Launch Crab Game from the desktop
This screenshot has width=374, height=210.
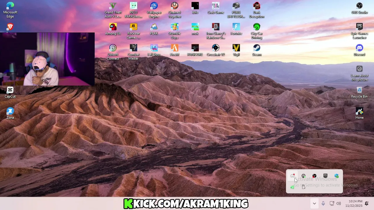(x=216, y=8)
